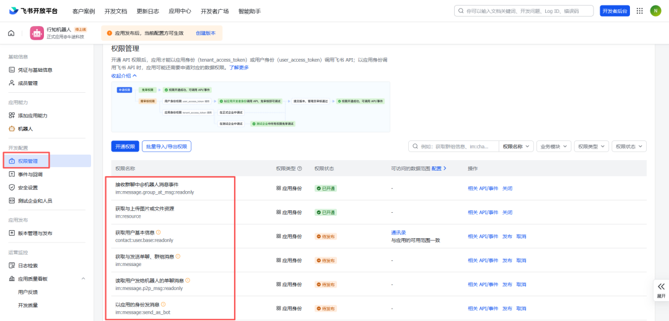Click the 创建版本 link in the banner
Screen dimensions: 669x321
[x=206, y=33]
